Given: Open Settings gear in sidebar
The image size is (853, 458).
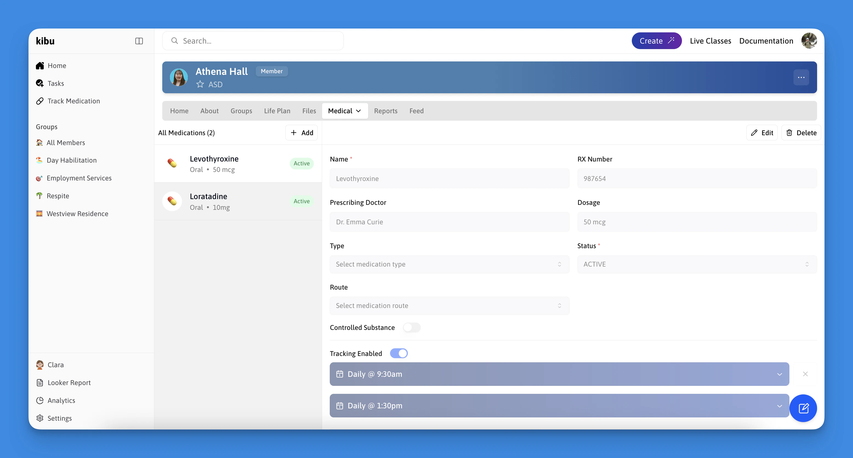Looking at the screenshot, I should click(59, 418).
